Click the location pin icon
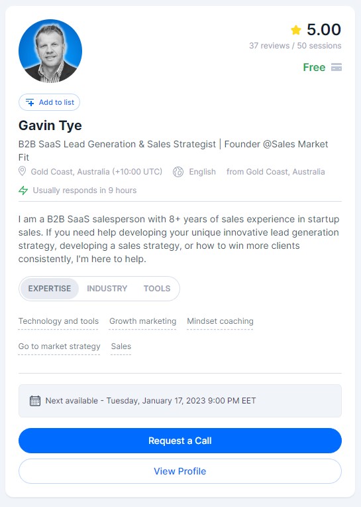Image resolution: width=361 pixels, height=507 pixels. (22, 171)
